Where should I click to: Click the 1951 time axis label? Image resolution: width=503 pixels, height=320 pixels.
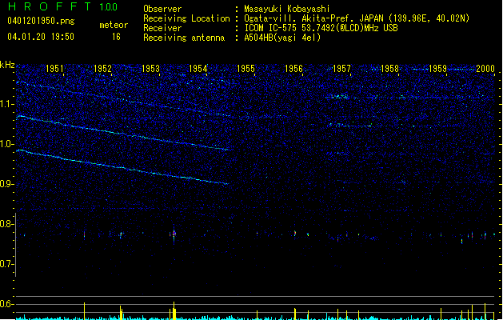pyautogui.click(x=54, y=69)
